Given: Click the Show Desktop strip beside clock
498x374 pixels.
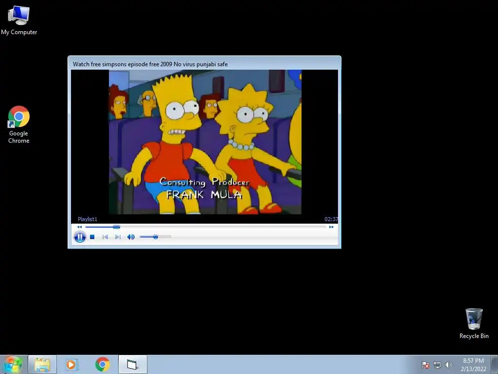Looking at the screenshot, I should [x=495, y=364].
